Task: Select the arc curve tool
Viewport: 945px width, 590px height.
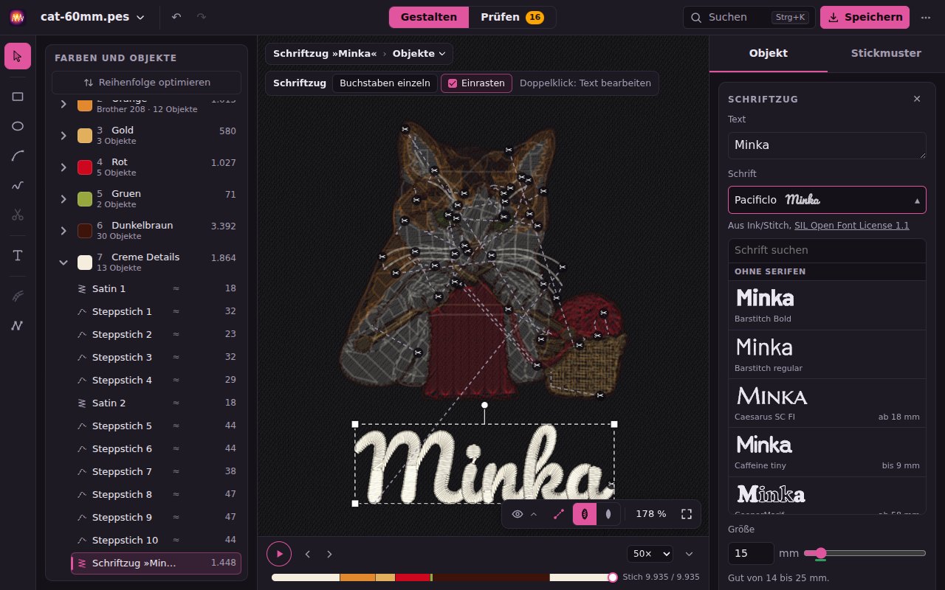Action: tap(18, 156)
